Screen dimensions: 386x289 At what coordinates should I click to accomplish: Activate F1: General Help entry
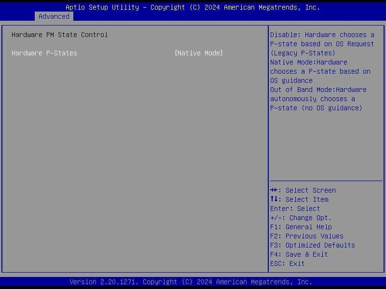(x=300, y=226)
